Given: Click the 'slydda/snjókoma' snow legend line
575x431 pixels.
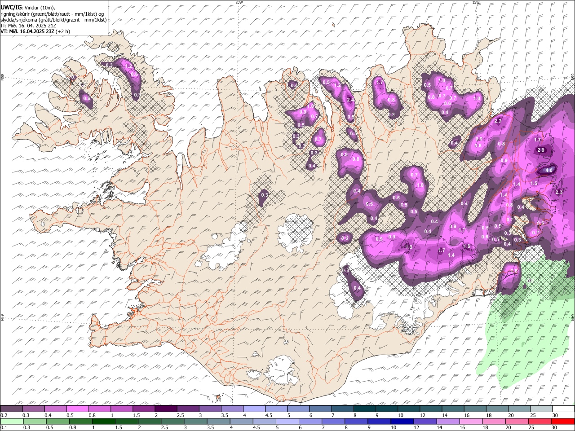Looking at the screenshot, I should pyautogui.click(x=53, y=20).
